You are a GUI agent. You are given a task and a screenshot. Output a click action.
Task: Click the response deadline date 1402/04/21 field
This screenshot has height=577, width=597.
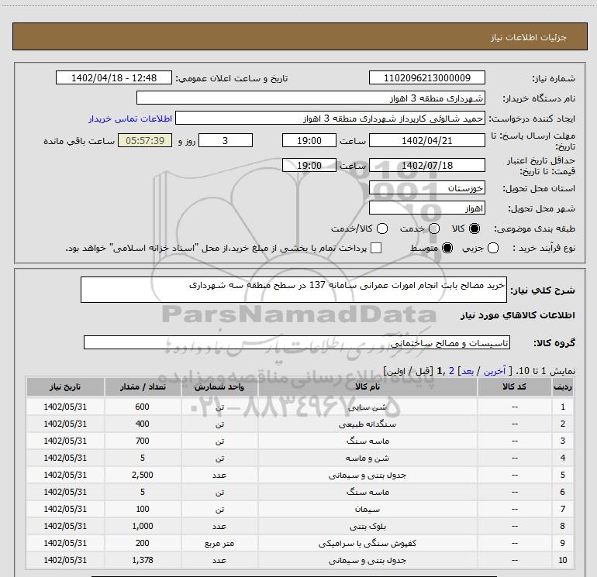426,140
